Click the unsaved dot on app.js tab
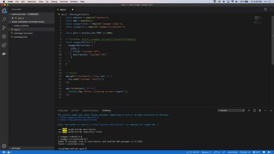The image size is (274, 154). point(72,9)
